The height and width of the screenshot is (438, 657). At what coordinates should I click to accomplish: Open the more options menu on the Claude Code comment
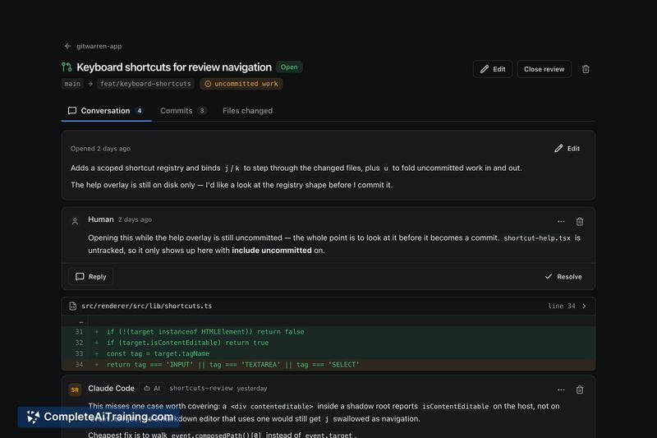point(561,390)
